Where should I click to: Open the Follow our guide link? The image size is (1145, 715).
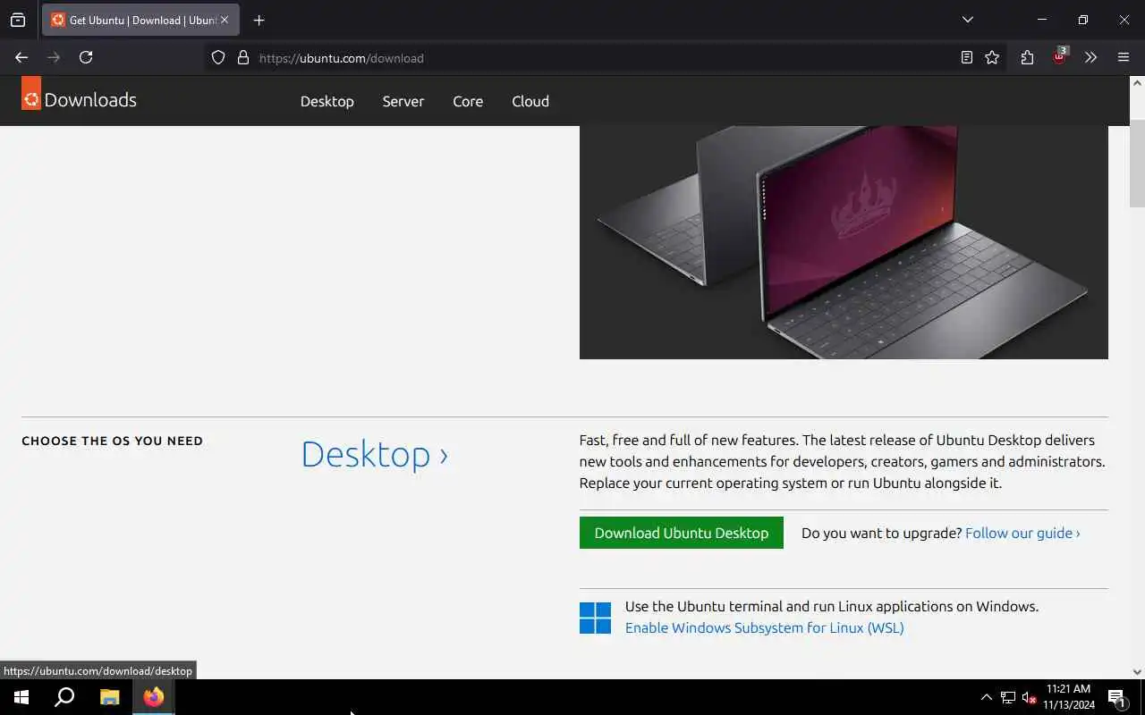click(1022, 533)
